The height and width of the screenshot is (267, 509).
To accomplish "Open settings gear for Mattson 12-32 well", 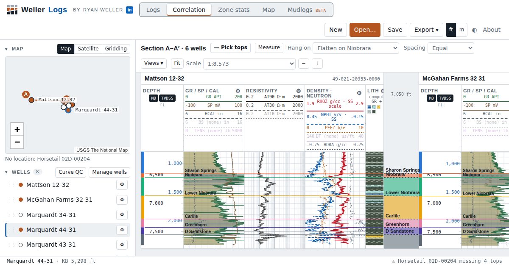I will (122, 185).
